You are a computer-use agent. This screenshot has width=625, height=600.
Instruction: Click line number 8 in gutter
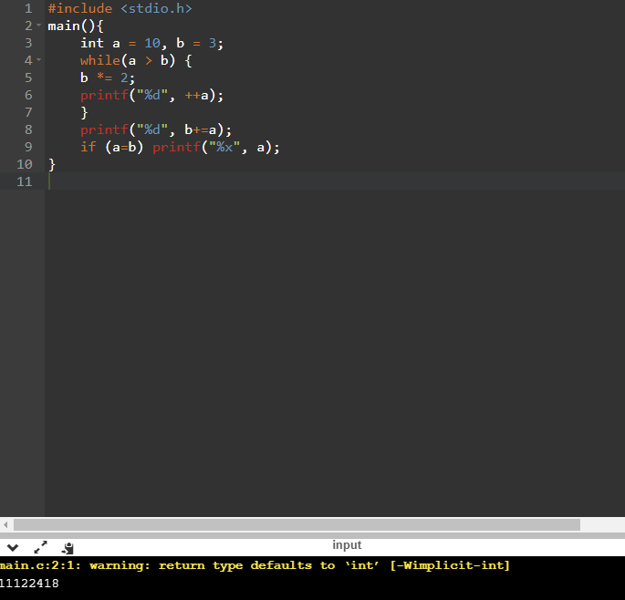[x=28, y=129]
